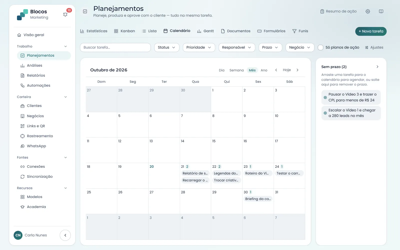Select the Mês calendar view
The height and width of the screenshot is (250, 400).
pyautogui.click(x=252, y=70)
